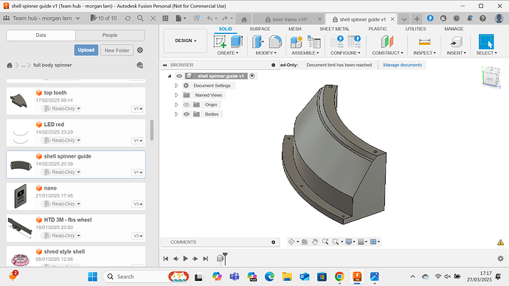Switch to the SHEET METAL tab
The width and height of the screenshot is (509, 286).
click(x=334, y=29)
